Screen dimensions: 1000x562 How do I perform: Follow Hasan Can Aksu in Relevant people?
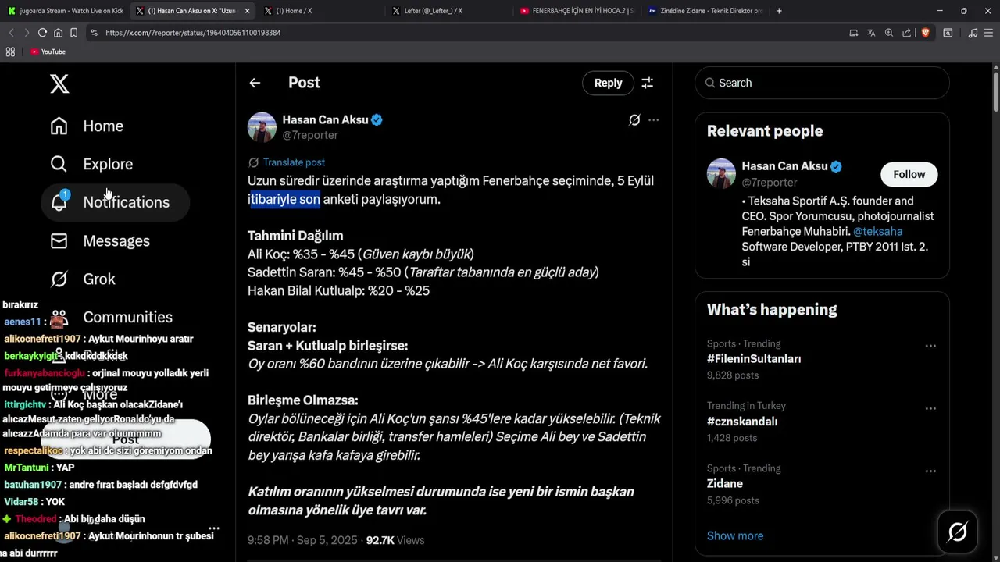909,174
